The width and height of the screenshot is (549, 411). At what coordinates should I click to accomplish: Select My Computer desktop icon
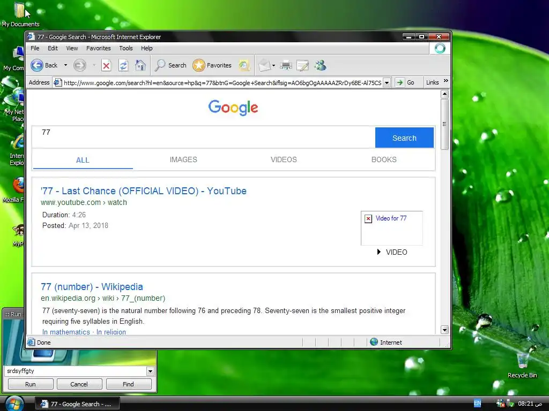coord(14,58)
